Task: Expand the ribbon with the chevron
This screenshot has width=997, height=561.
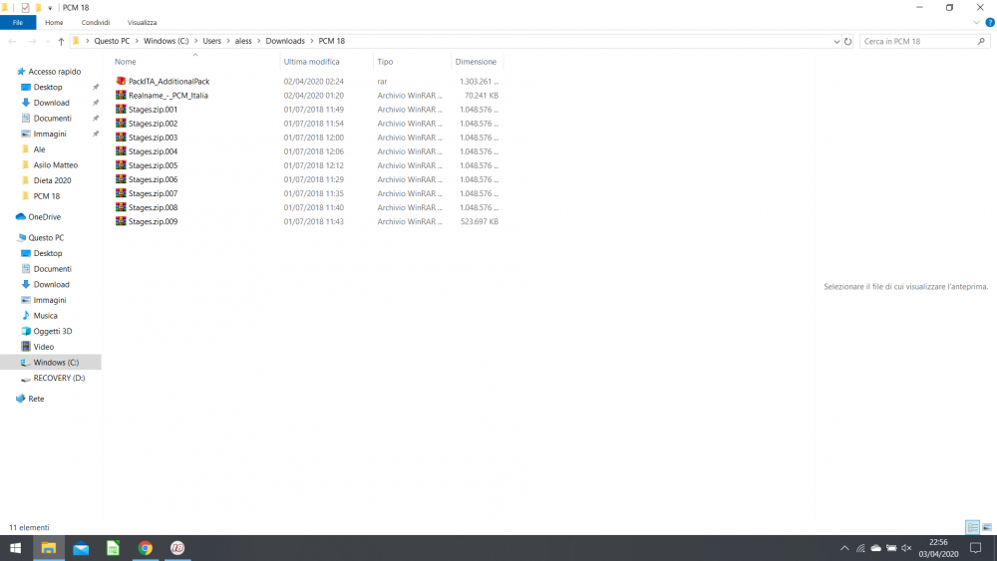Action: 976,22
